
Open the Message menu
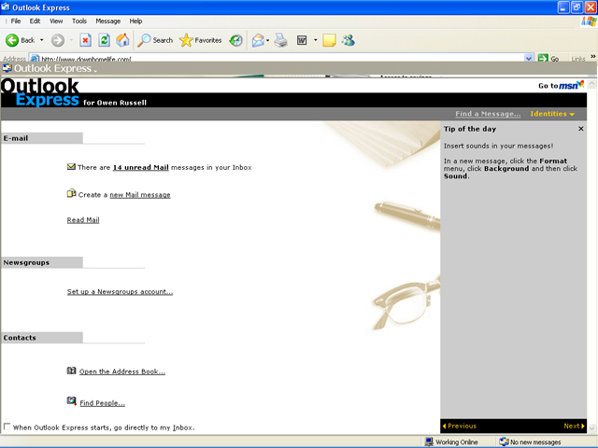(x=108, y=21)
